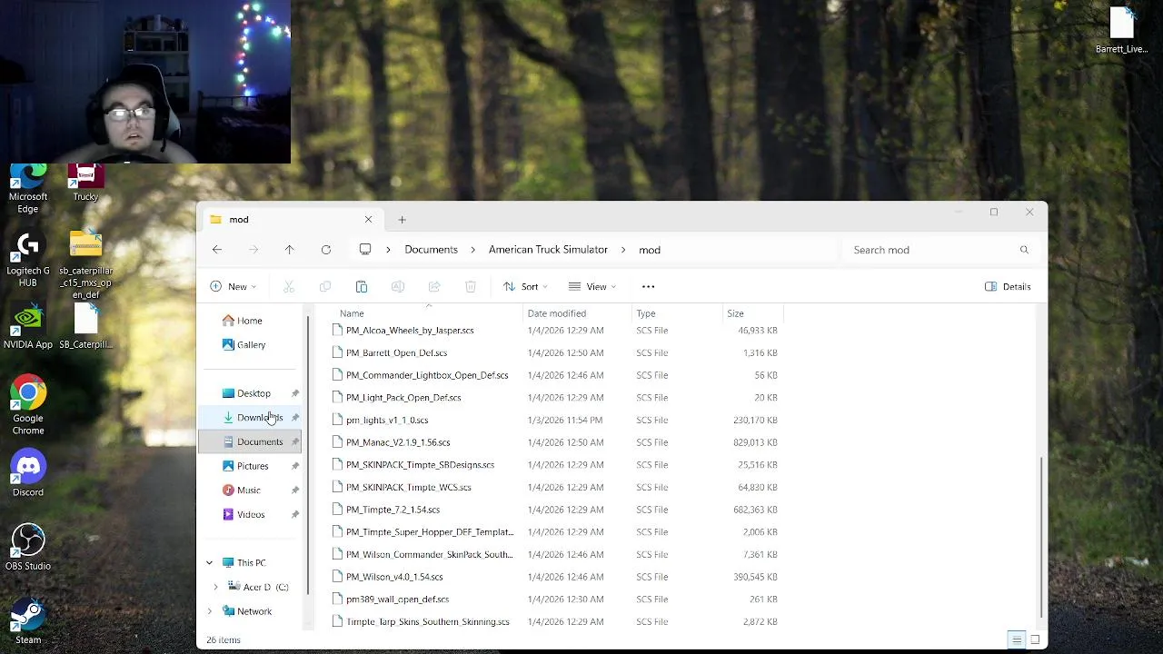Collapse the This PC tree node

pyautogui.click(x=210, y=563)
